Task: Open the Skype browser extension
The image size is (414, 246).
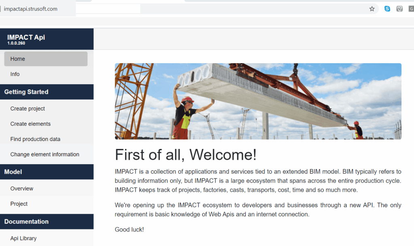Action: point(387,9)
